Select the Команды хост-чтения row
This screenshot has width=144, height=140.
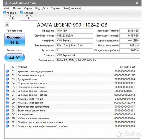70,99
